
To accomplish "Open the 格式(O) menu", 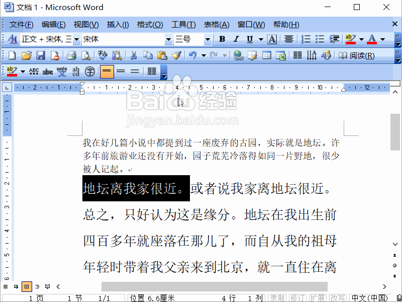I will click(x=150, y=25).
